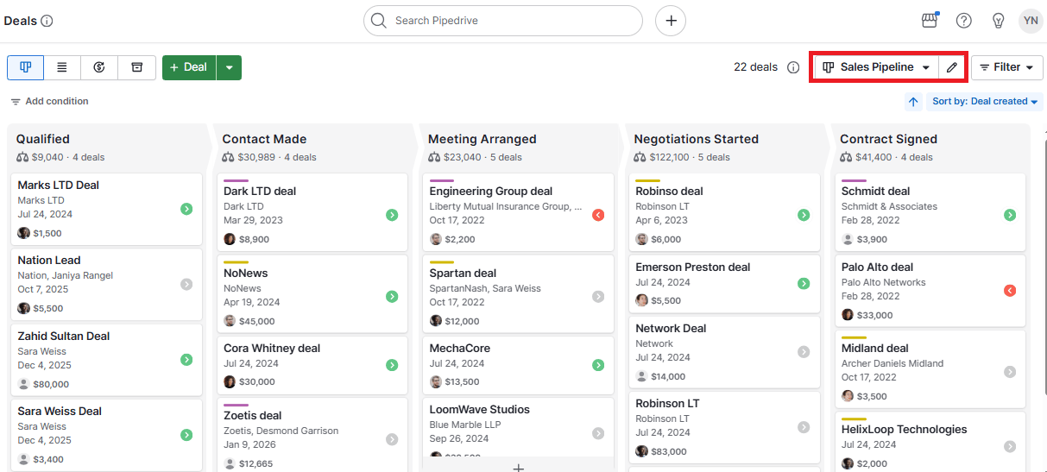This screenshot has width=1047, height=472.
Task: Click the activity arrow on Emerson Preston deal
Action: point(804,283)
